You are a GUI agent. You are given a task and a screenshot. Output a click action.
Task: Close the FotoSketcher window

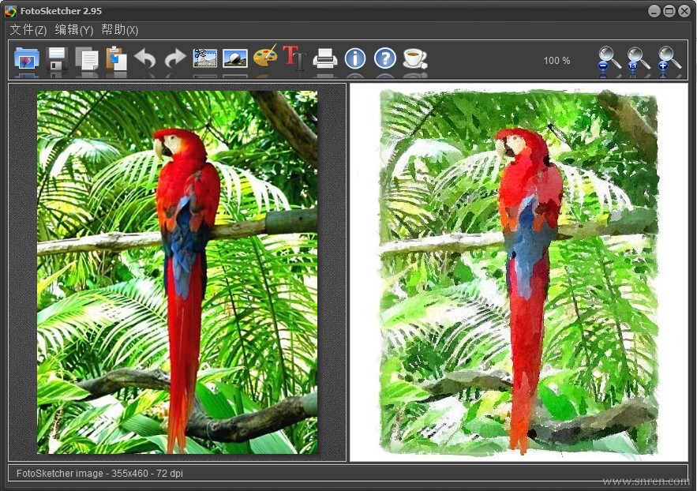coord(684,11)
